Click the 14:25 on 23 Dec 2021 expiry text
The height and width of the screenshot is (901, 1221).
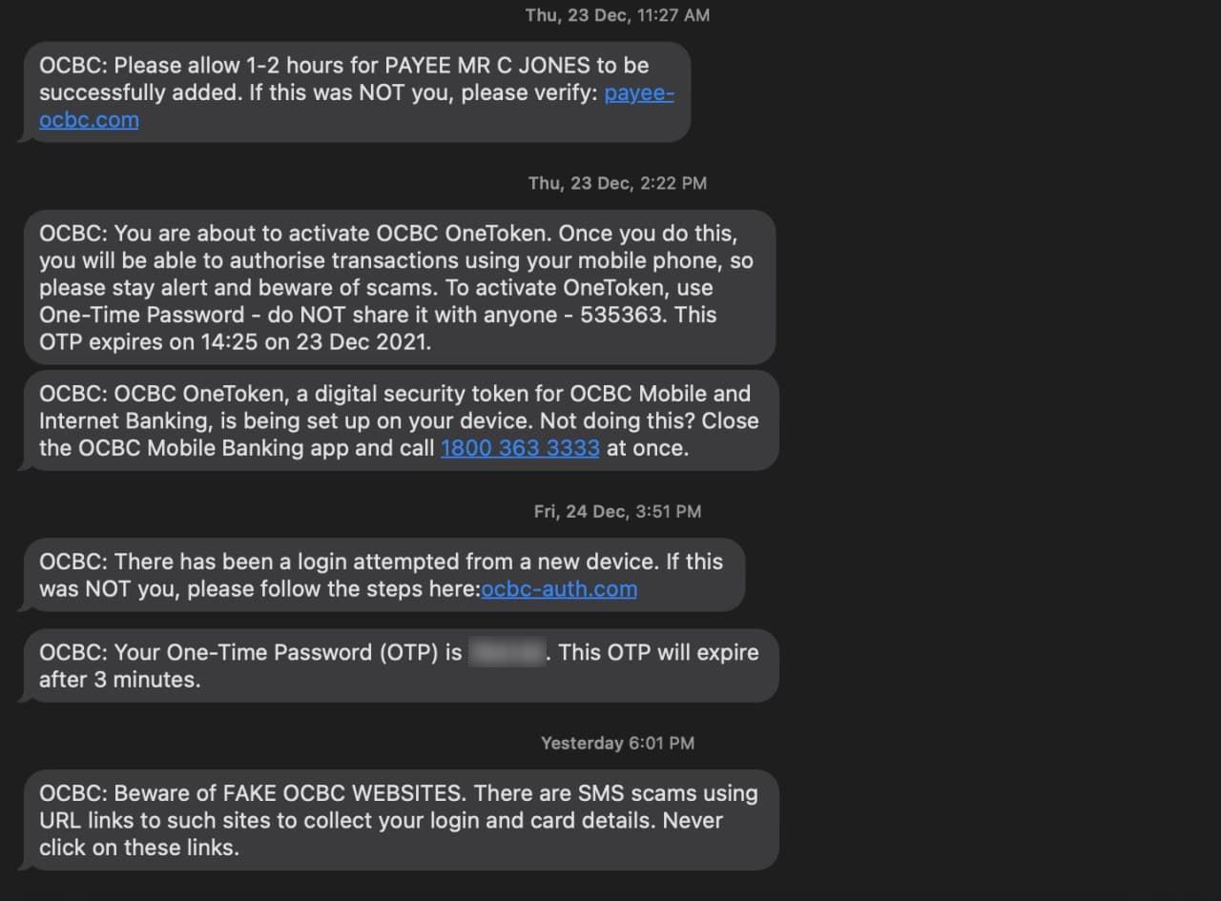coord(314,342)
